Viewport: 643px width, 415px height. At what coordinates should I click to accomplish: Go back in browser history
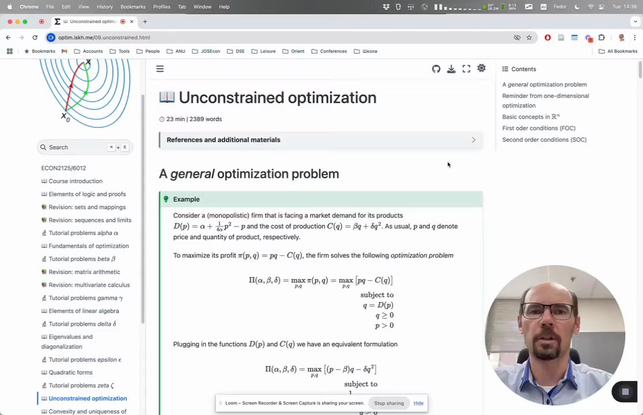click(x=8, y=37)
